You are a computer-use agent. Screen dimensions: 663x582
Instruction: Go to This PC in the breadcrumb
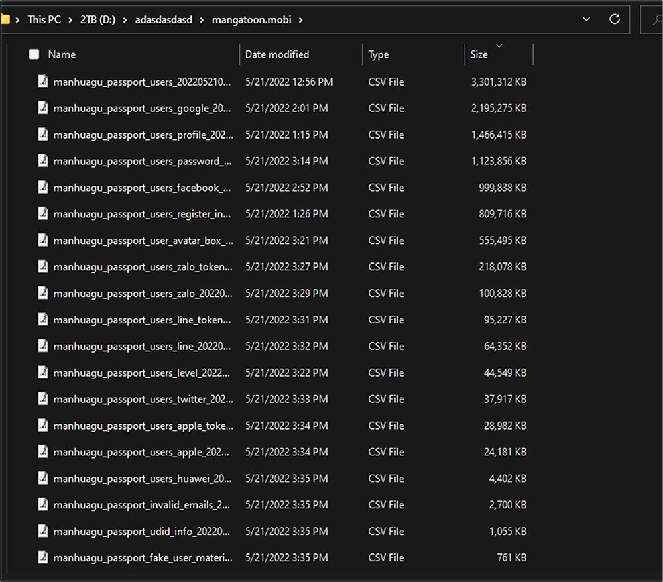44,19
